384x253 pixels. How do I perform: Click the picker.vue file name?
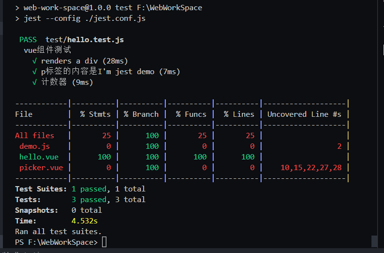[41, 168]
